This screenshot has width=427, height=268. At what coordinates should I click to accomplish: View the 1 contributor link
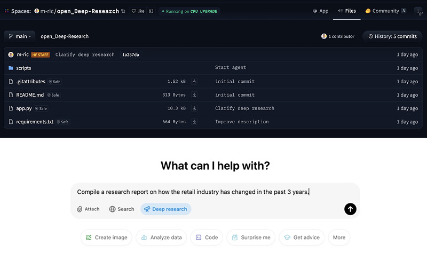338,36
